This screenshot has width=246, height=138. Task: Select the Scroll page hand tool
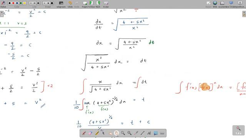click(116, 133)
